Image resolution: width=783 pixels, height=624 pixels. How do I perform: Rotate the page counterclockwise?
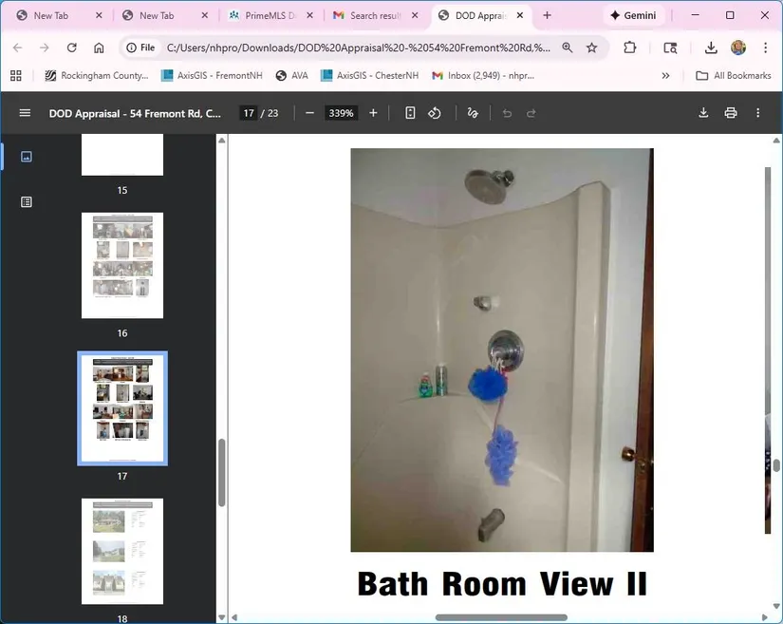435,113
